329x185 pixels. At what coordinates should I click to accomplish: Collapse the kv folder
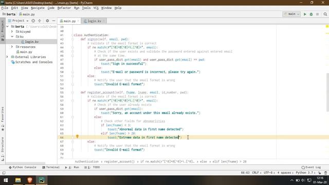pyautogui.click(x=12, y=36)
